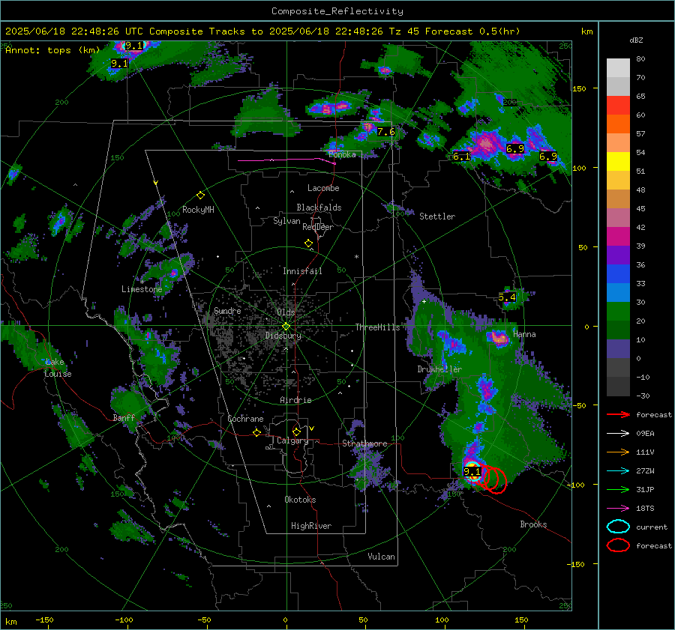This screenshot has width=675, height=630.
Task: Click the HighRiver city label
Action: pos(311,526)
